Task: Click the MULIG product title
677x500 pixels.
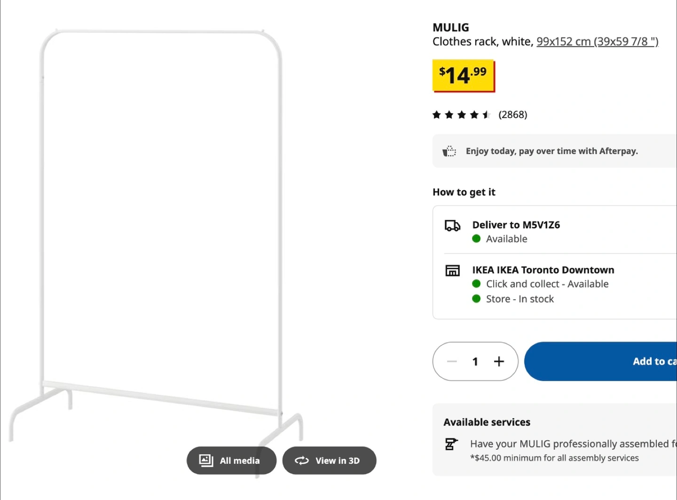Action: coord(450,28)
